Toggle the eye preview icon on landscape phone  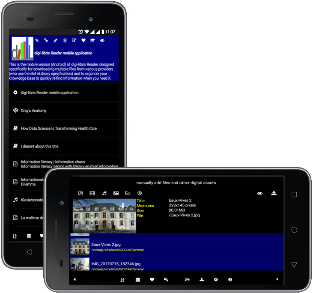(260, 193)
